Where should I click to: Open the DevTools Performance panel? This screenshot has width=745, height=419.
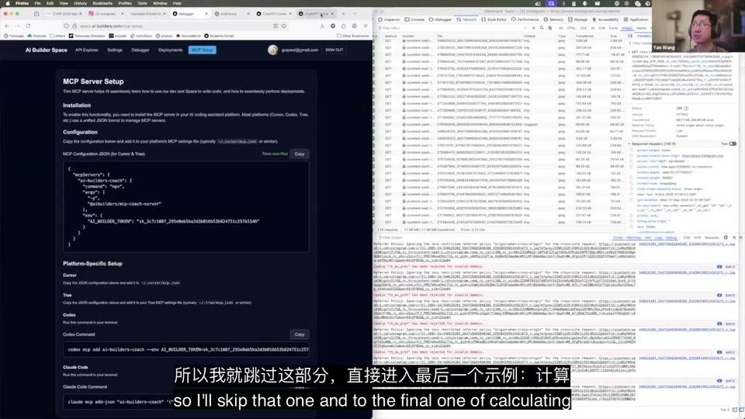click(x=525, y=19)
